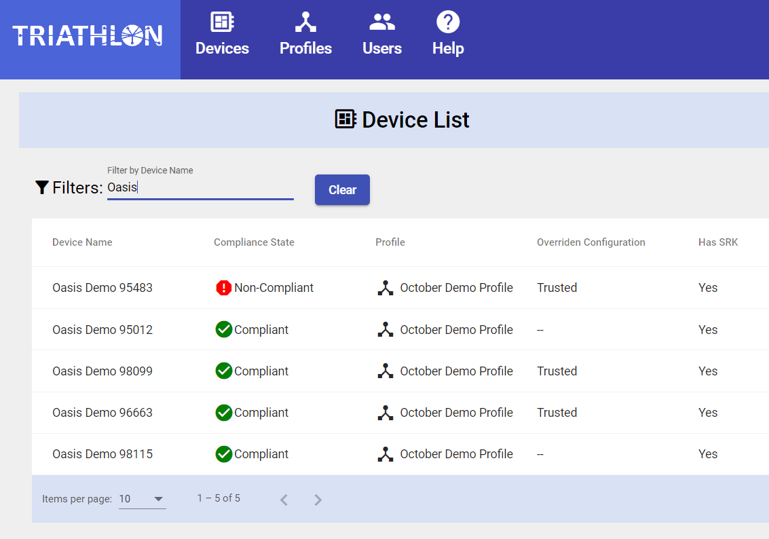Click the profile icon in the 95483 row
This screenshot has width=769, height=539.
coord(386,288)
